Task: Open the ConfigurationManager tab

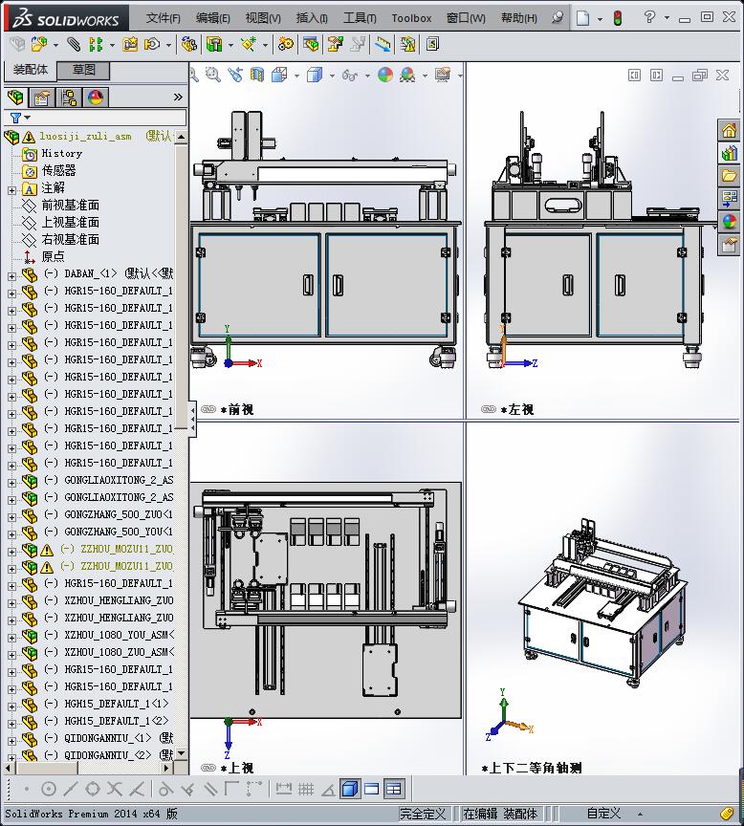Action: pos(69,98)
